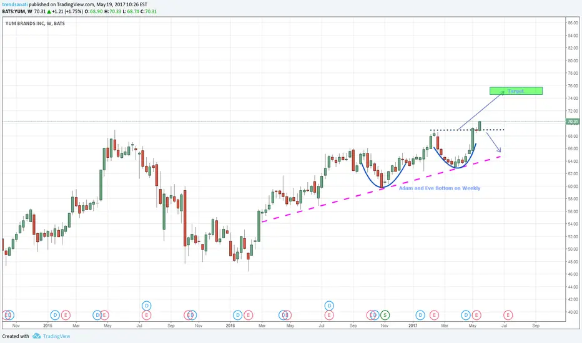The width and height of the screenshot is (582, 343).
Task: Click D dividend marker right after 2017 label
Action: [x=420, y=315]
